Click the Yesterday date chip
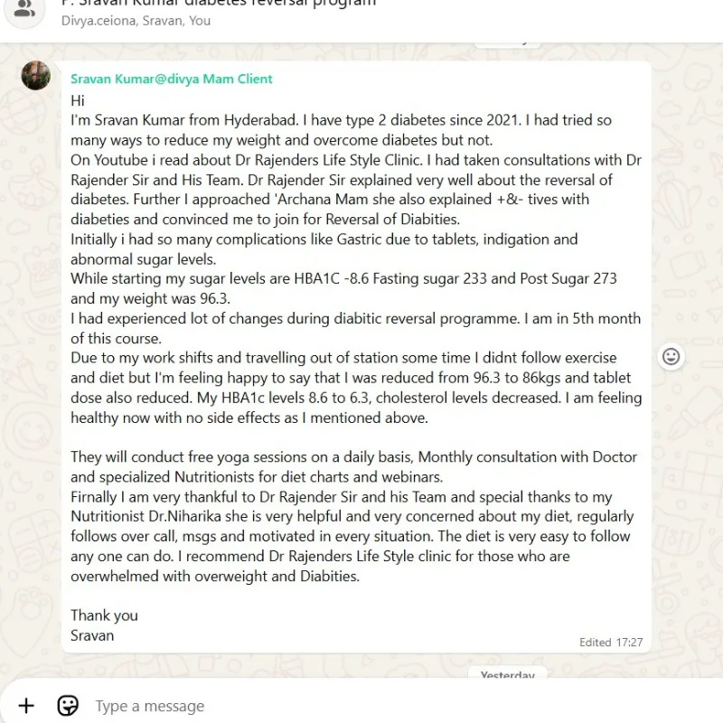The image size is (723, 723). [507, 675]
